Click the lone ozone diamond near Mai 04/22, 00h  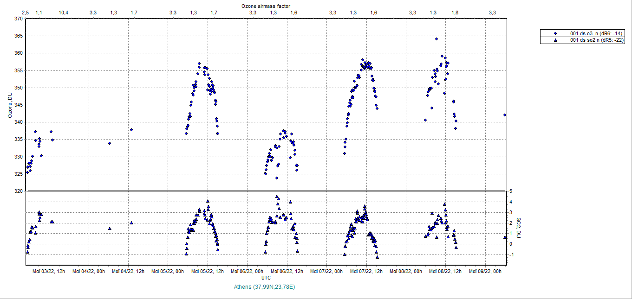coord(110,143)
